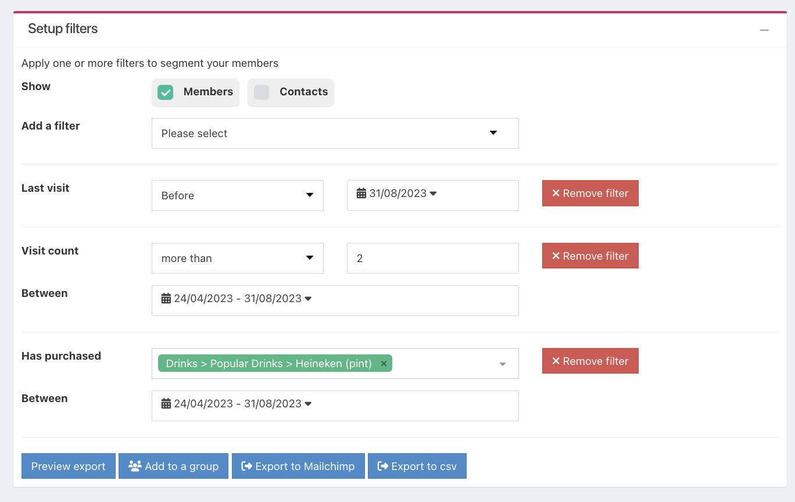Click Preview export button

69,467
